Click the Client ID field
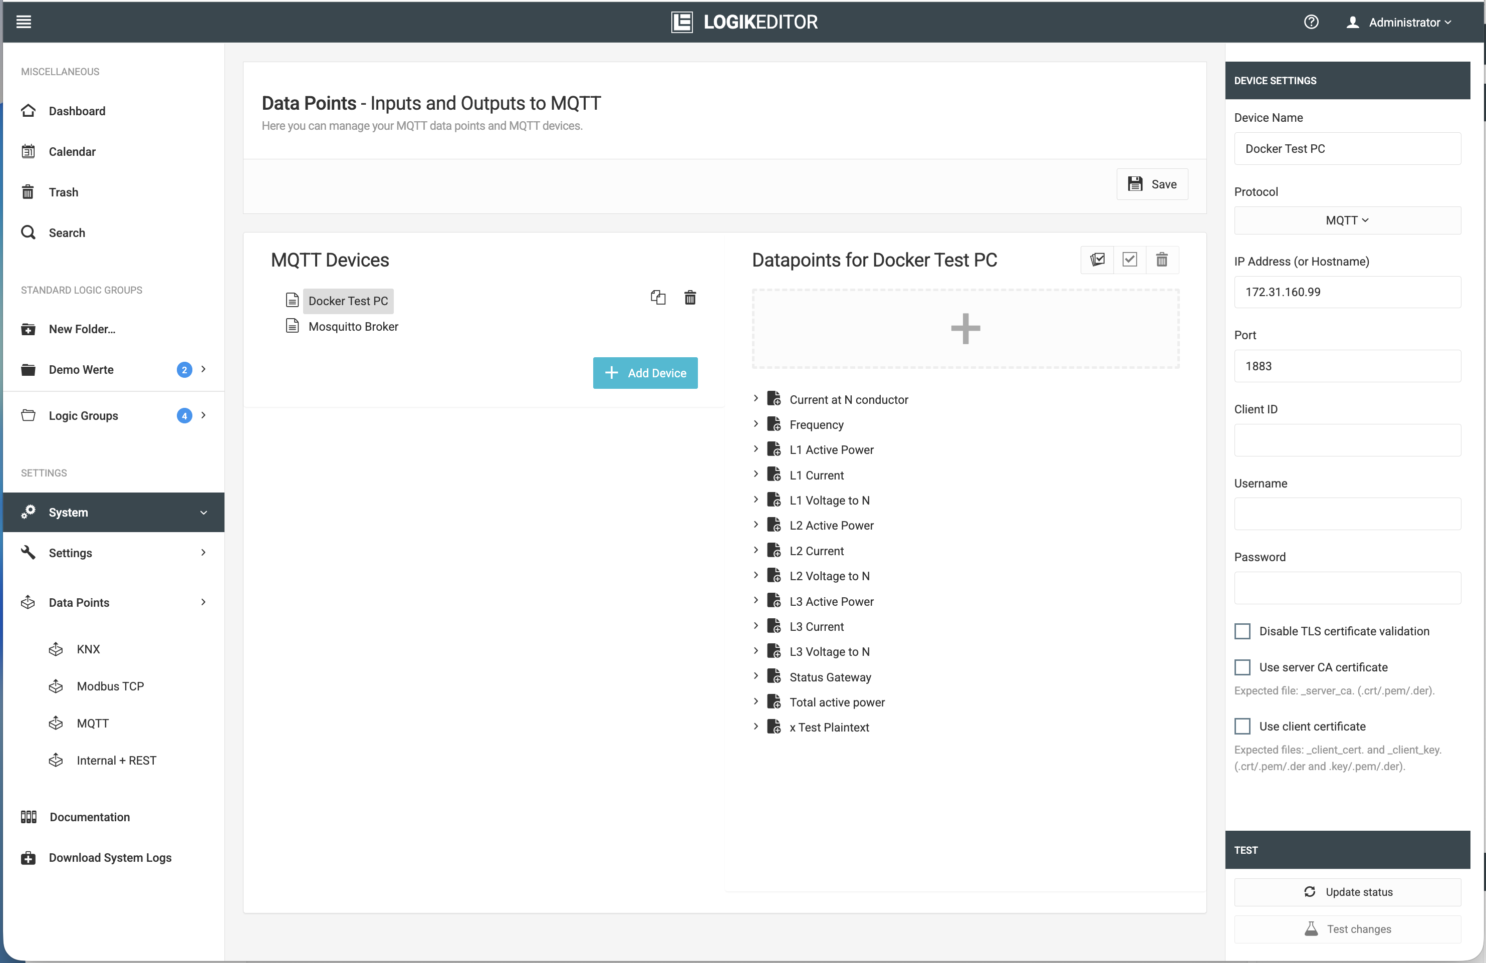Screen dimensions: 1486x963 1347,440
